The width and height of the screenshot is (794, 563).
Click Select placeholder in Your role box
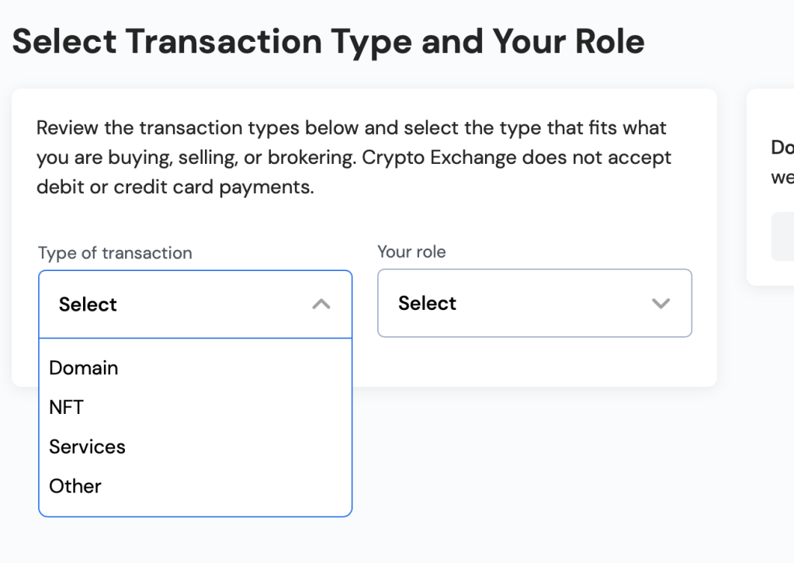point(427,303)
